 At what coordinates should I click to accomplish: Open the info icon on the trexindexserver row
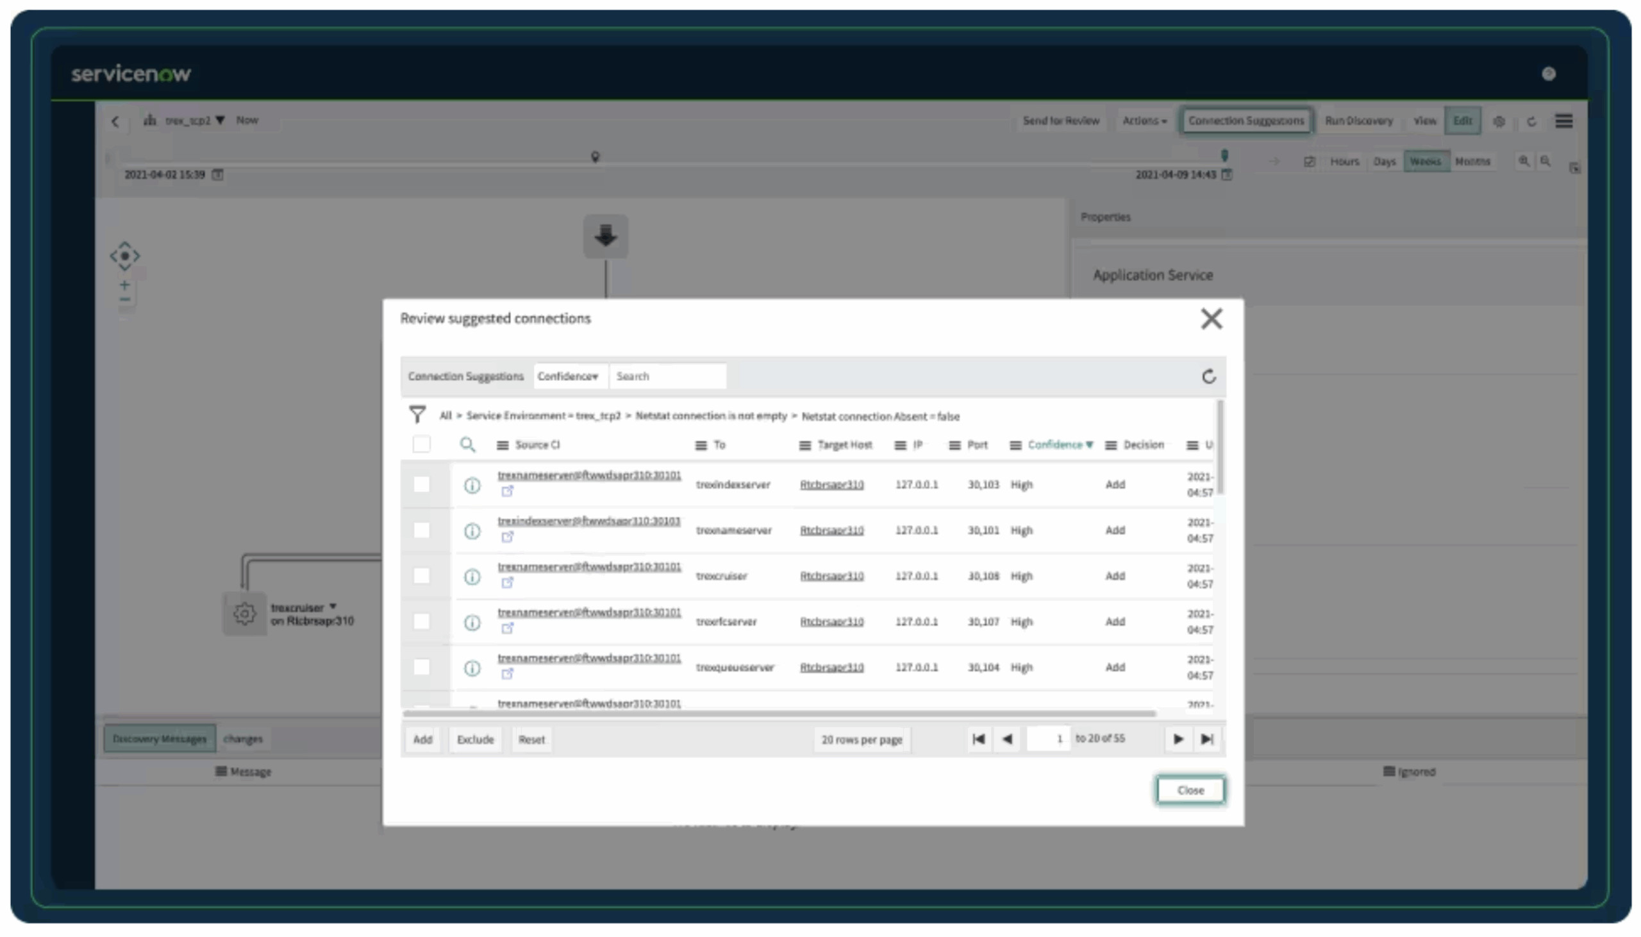click(472, 485)
